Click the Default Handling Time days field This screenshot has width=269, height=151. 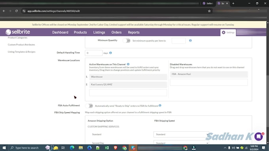pyautogui.click(x=94, y=53)
